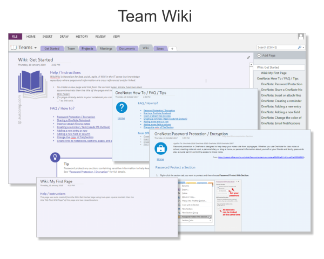The image size is (324, 259).
Task: Open Creating a reminder / task link in Get Started
Action: pyautogui.click(x=84, y=127)
